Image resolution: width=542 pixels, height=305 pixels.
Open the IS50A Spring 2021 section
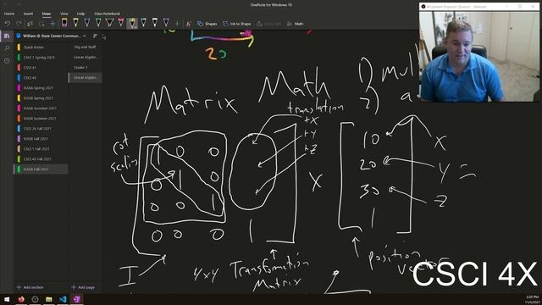click(41, 88)
